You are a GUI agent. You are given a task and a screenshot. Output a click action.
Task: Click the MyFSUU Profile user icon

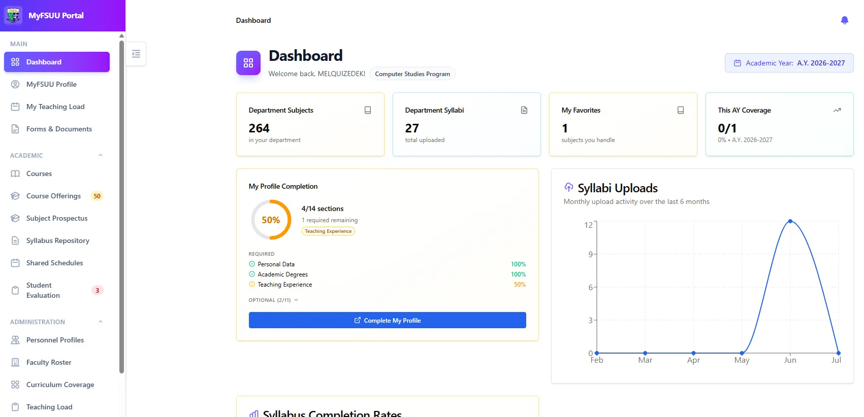pos(15,84)
